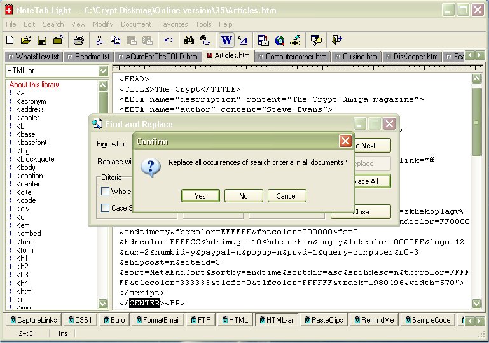
Task: Open the Euro library tab
Action: coord(114,320)
